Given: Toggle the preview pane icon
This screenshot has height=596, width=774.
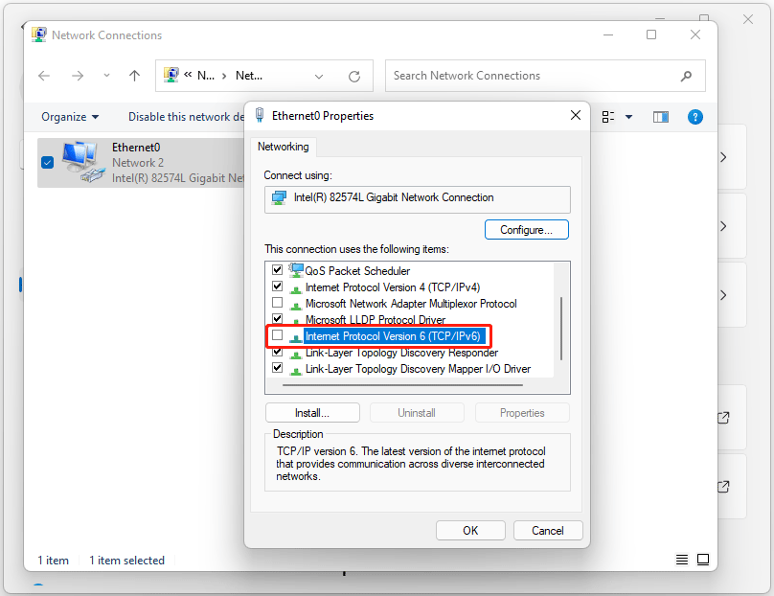Looking at the screenshot, I should (x=660, y=117).
